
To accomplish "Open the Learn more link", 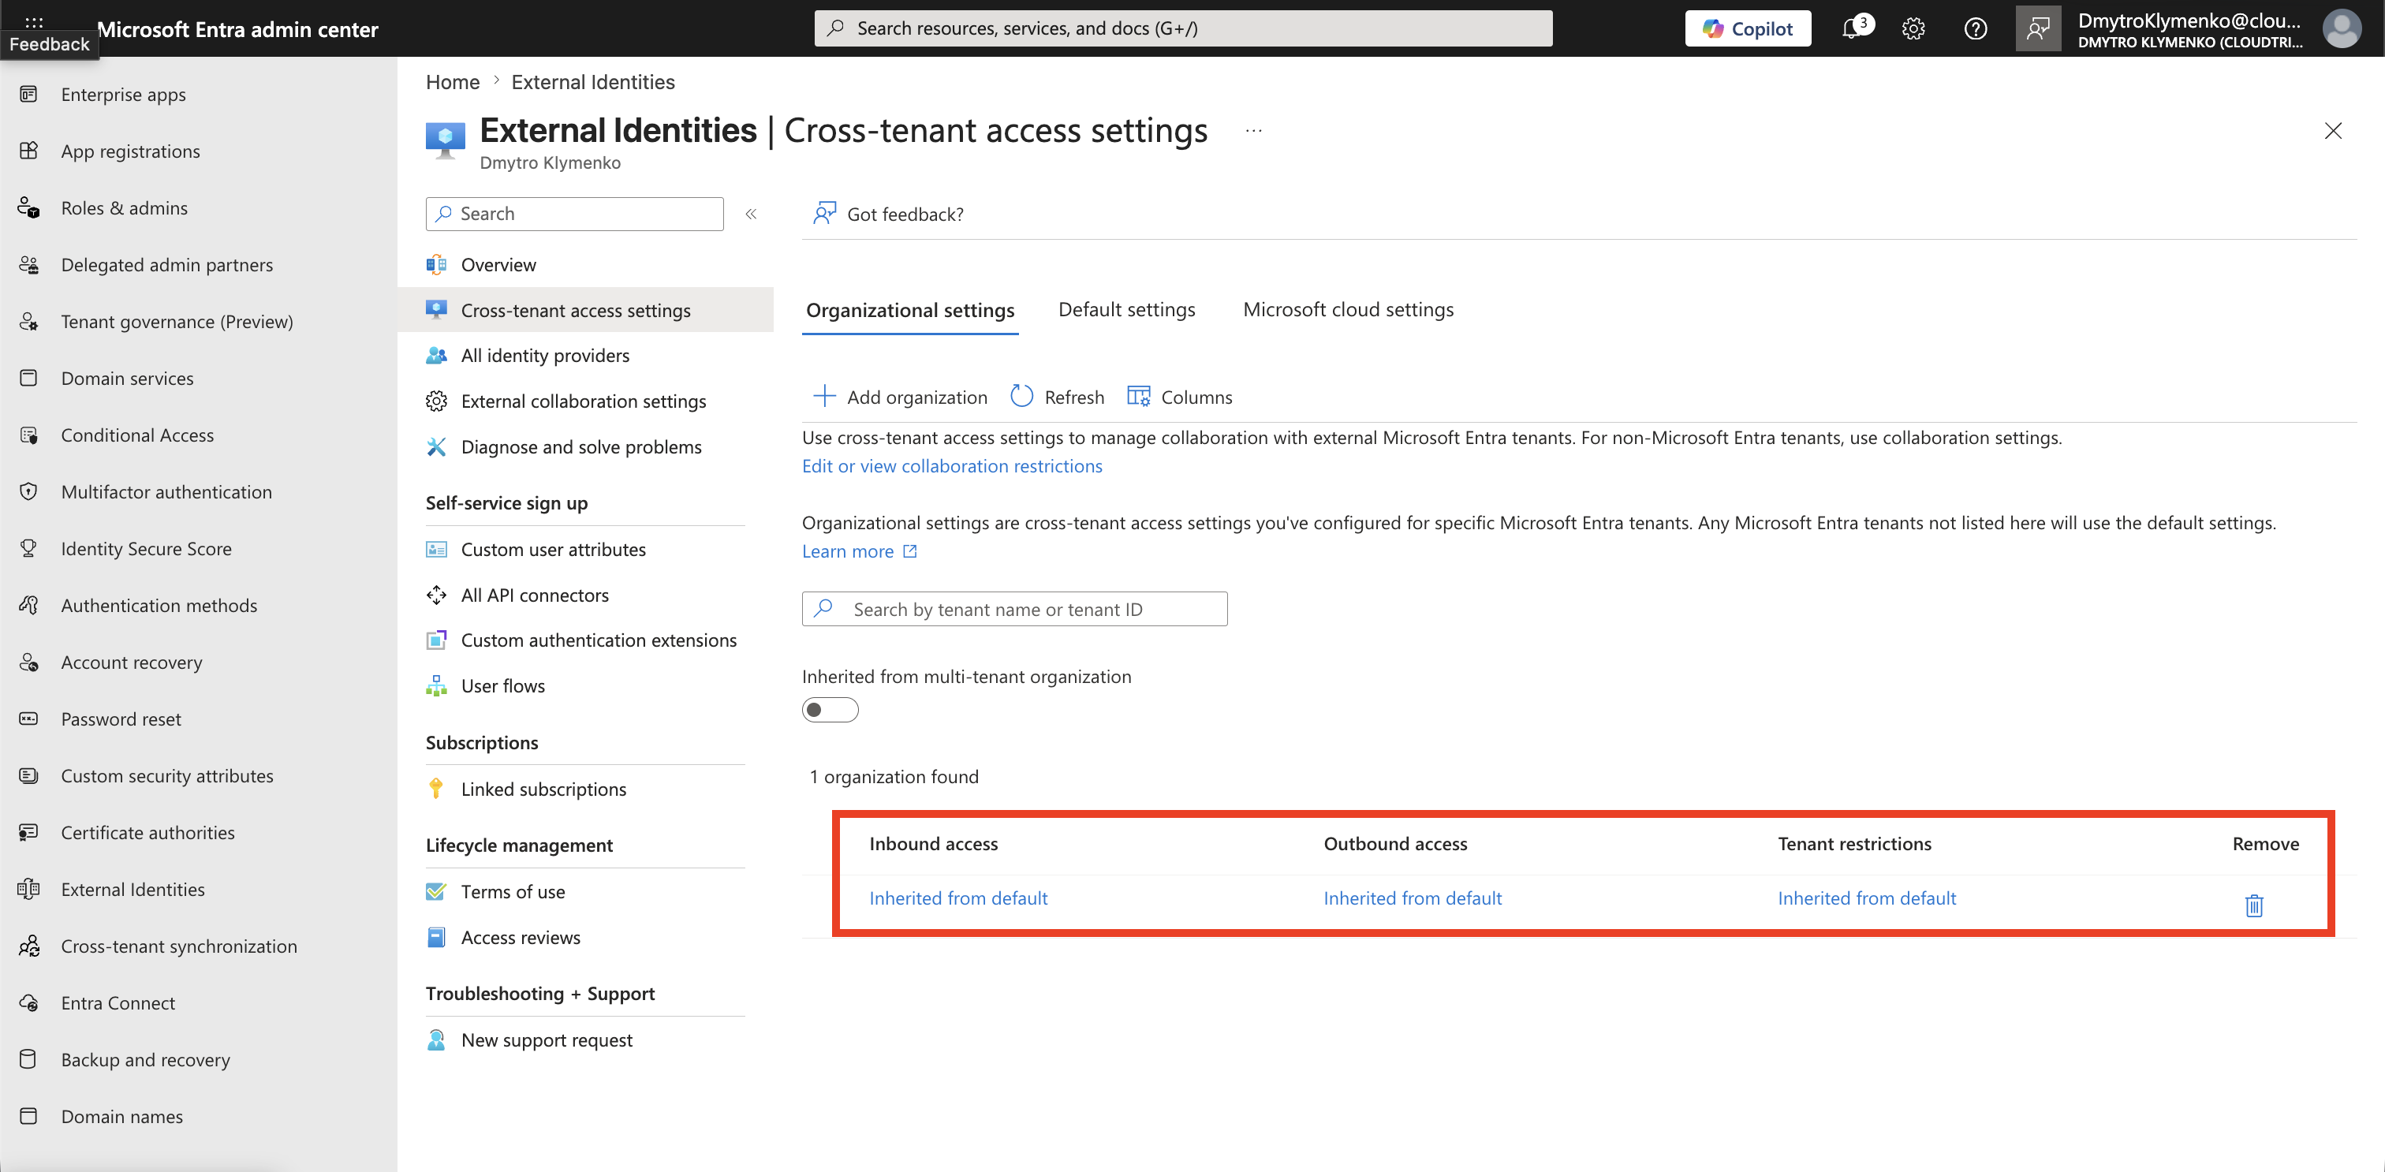I will click(859, 551).
